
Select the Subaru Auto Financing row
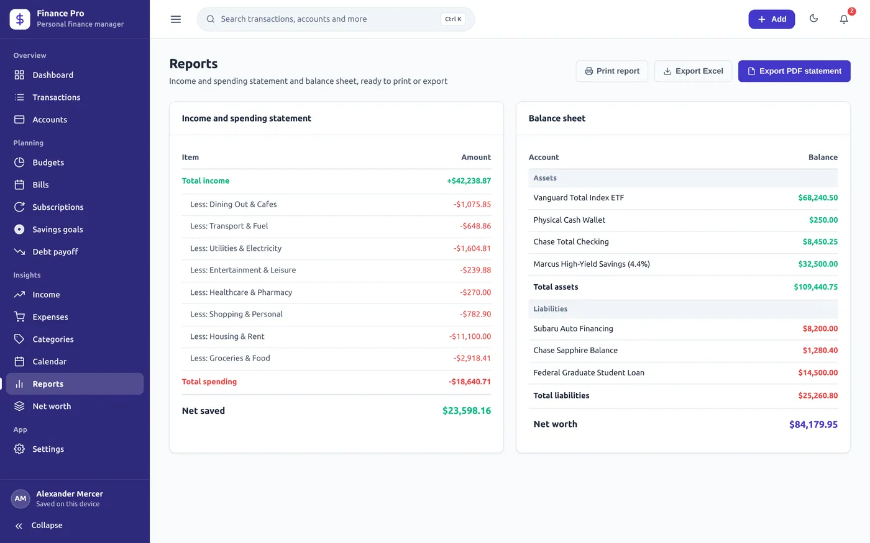[683, 329]
